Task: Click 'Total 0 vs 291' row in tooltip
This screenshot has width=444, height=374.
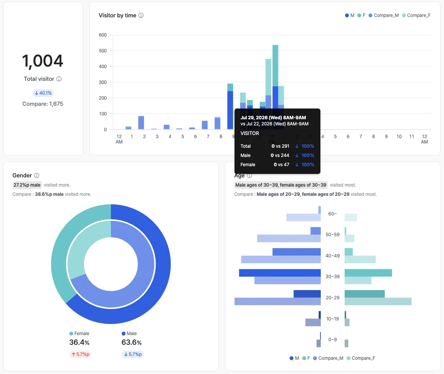Action: tap(277, 146)
